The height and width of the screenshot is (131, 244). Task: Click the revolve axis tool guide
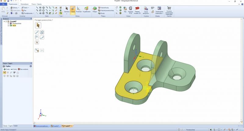click(x=42, y=32)
